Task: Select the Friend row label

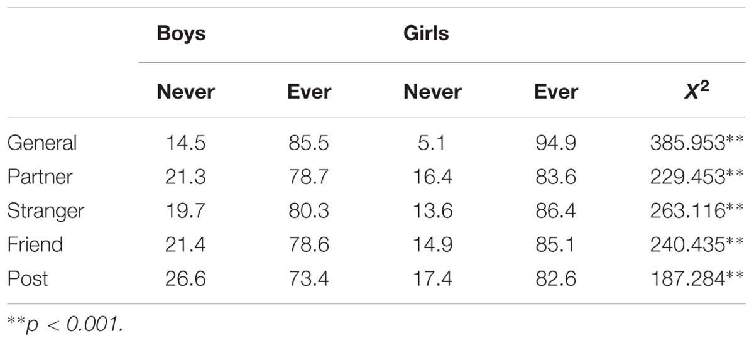Action: [x=35, y=244]
